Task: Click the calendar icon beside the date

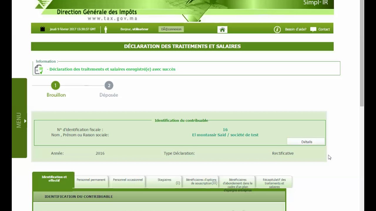Action: pyautogui.click(x=43, y=29)
